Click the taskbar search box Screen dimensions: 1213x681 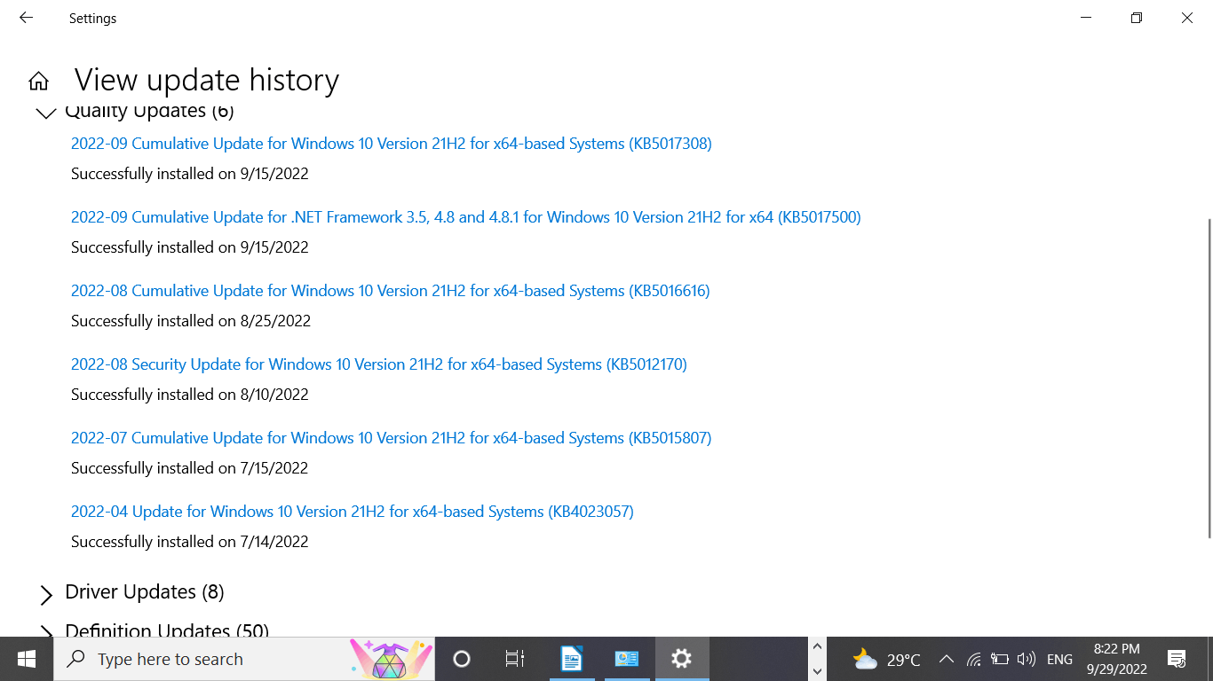(244, 659)
